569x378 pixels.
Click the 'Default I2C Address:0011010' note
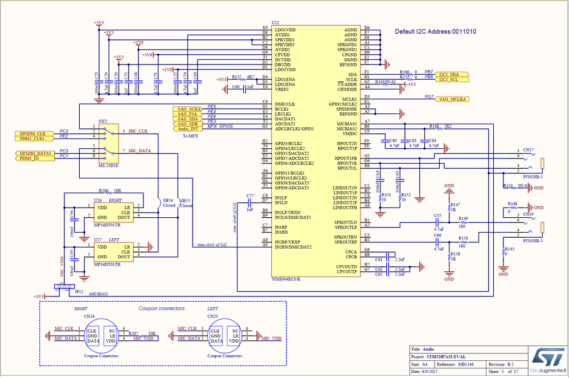click(436, 31)
